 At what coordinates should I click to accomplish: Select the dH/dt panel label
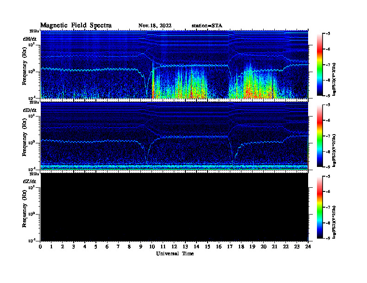click(30, 39)
